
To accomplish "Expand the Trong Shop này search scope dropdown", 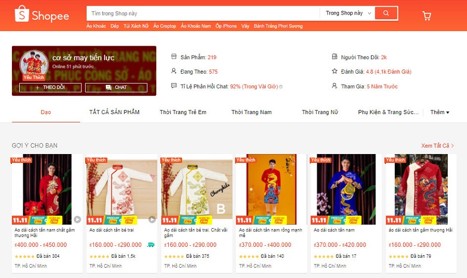I will coord(348,13).
